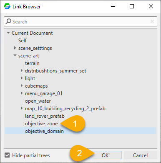This screenshot has width=161, height=163.
Task: Expand menu_garage_01 node
Action: tap(22, 93)
